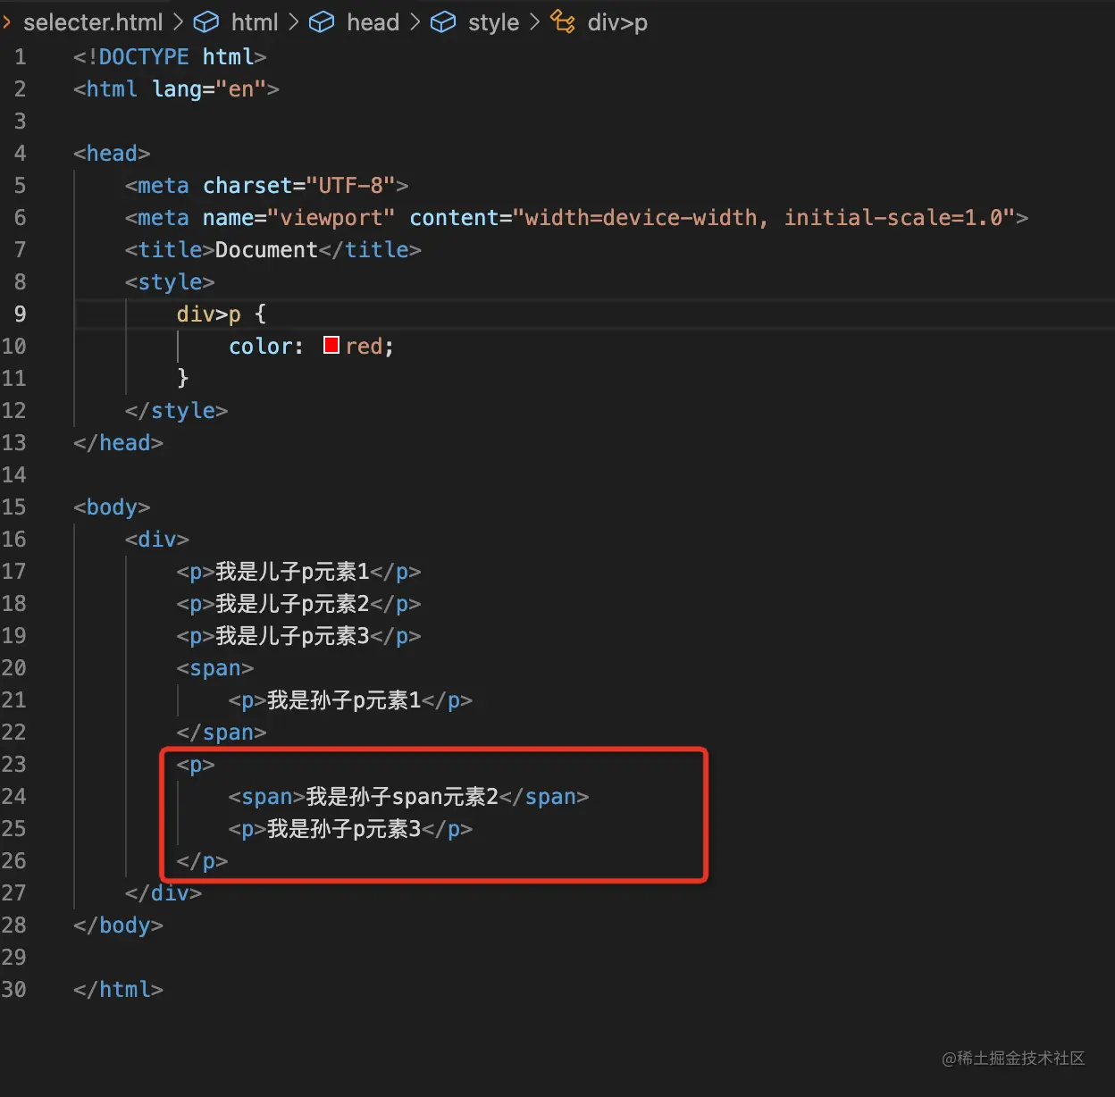Click line number 23 in the gutter
The image size is (1115, 1097).
(x=14, y=765)
